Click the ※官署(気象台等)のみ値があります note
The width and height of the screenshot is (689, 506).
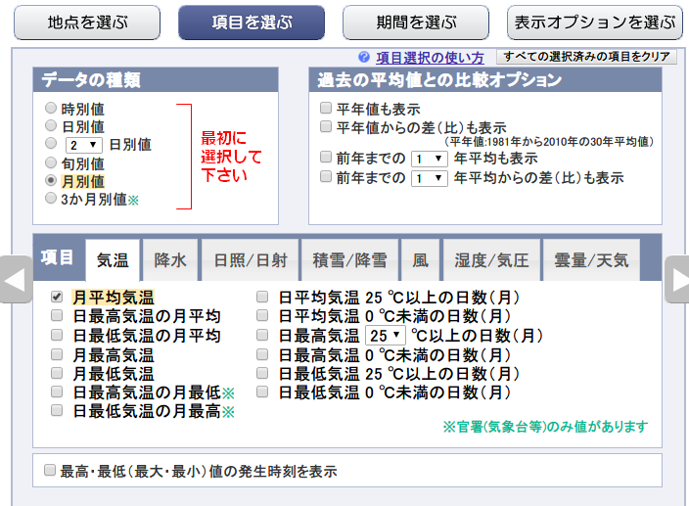tap(545, 427)
